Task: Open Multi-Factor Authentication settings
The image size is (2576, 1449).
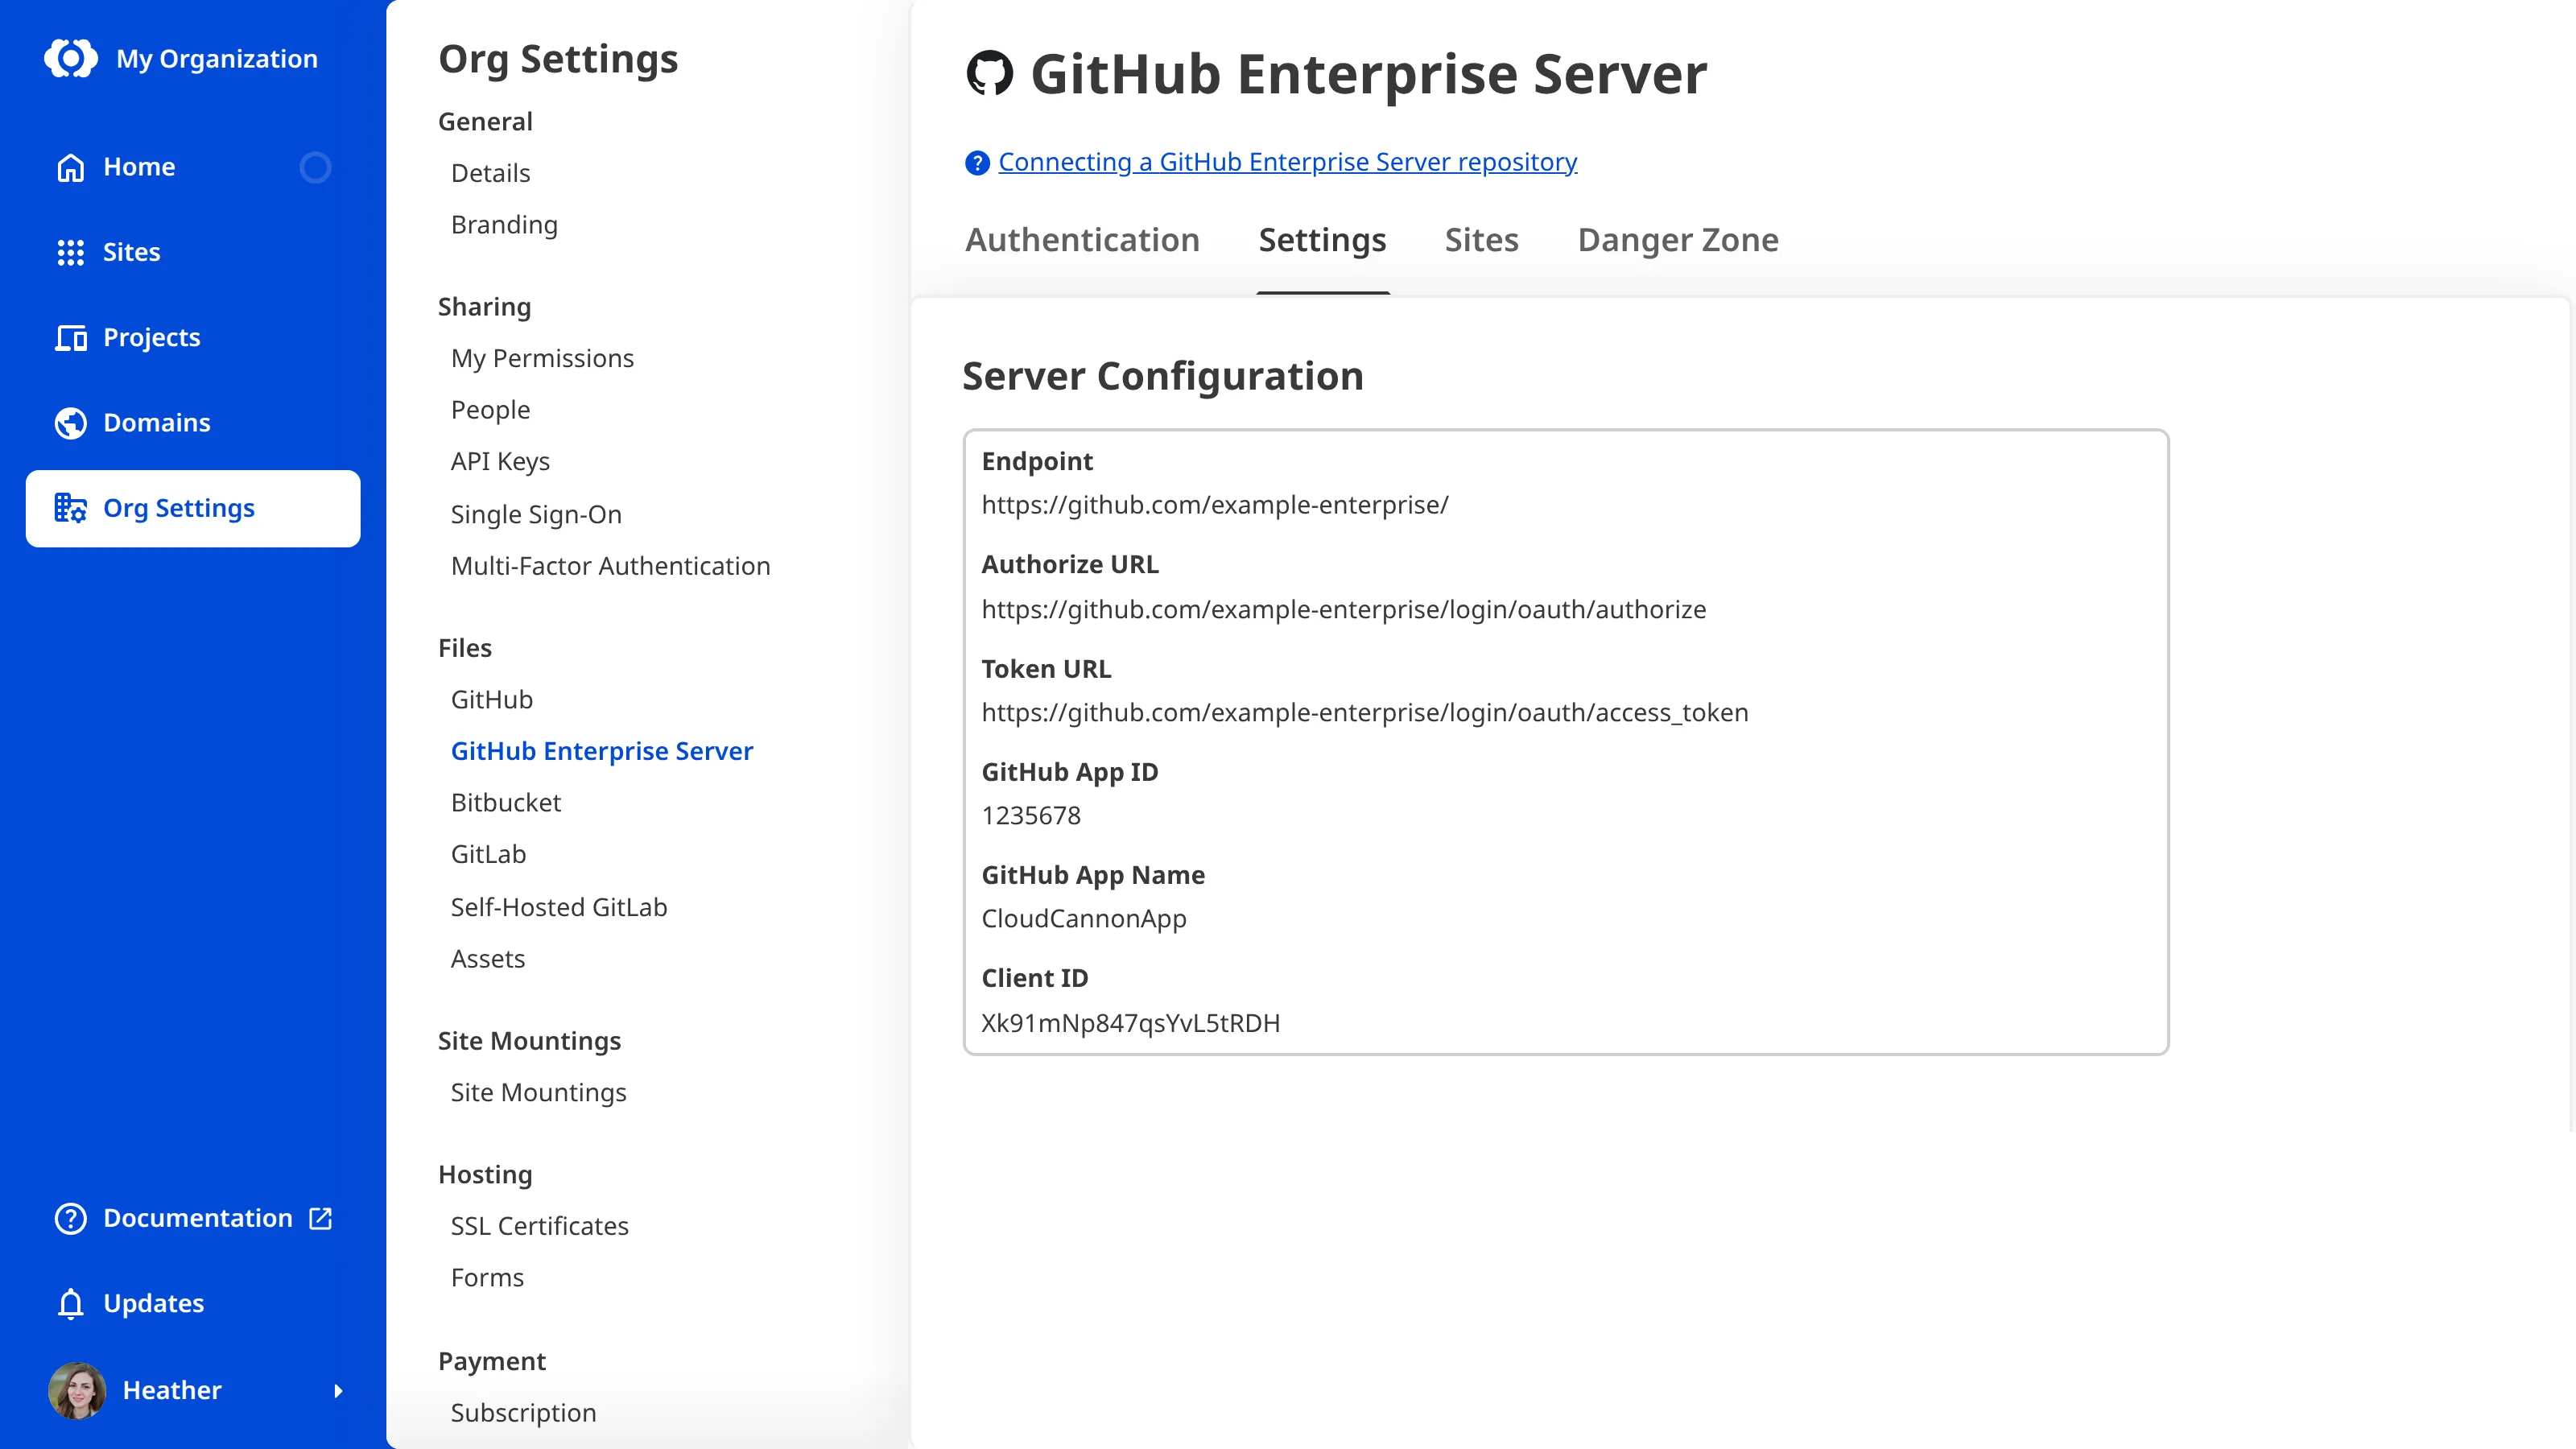Action: coord(610,566)
